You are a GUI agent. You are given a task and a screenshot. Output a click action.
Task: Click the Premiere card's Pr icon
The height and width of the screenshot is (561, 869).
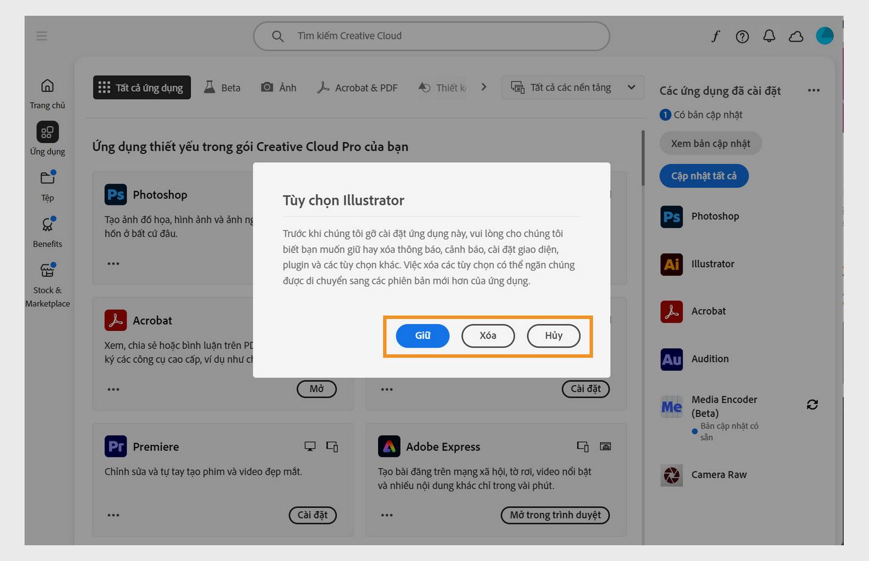(x=115, y=446)
